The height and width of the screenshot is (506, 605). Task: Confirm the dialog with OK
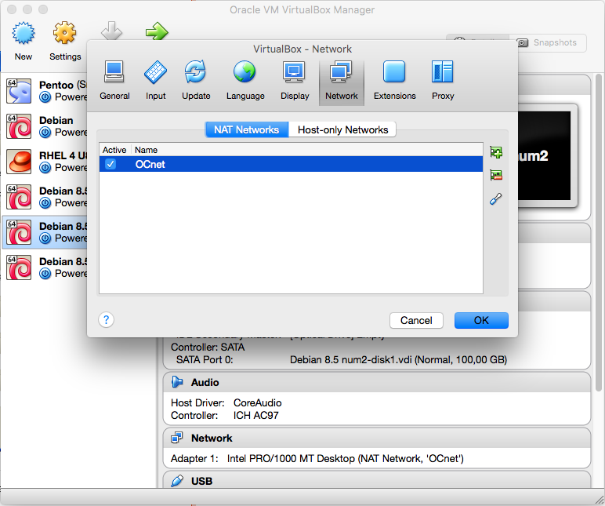tap(481, 321)
